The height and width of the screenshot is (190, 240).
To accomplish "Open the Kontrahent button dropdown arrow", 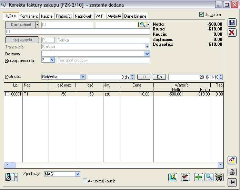I will coord(37,25).
